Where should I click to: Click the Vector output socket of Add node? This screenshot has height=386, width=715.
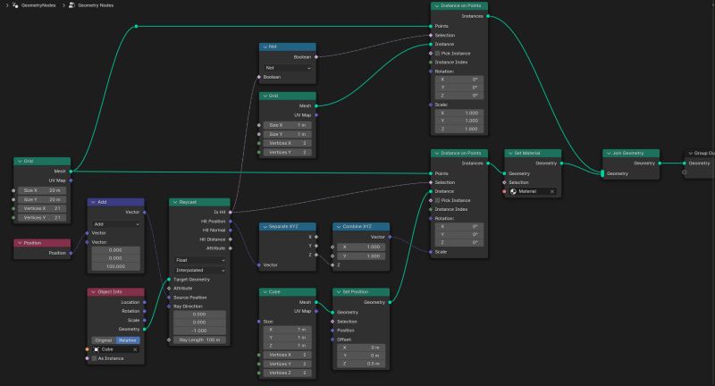point(145,212)
